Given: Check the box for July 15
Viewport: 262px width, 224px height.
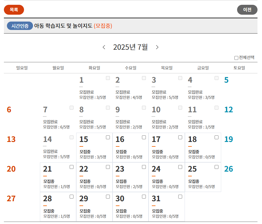Looking at the screenshot, I should 108,137.
